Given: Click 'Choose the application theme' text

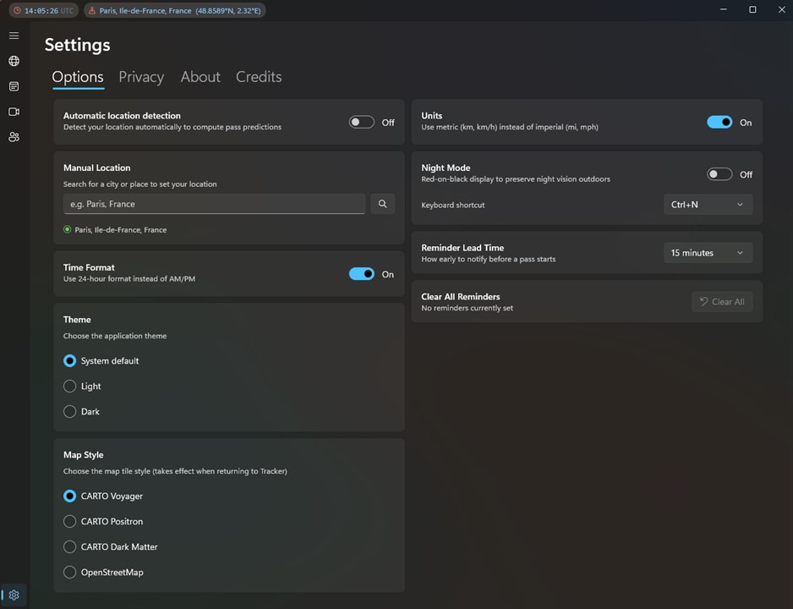Looking at the screenshot, I should click(115, 336).
